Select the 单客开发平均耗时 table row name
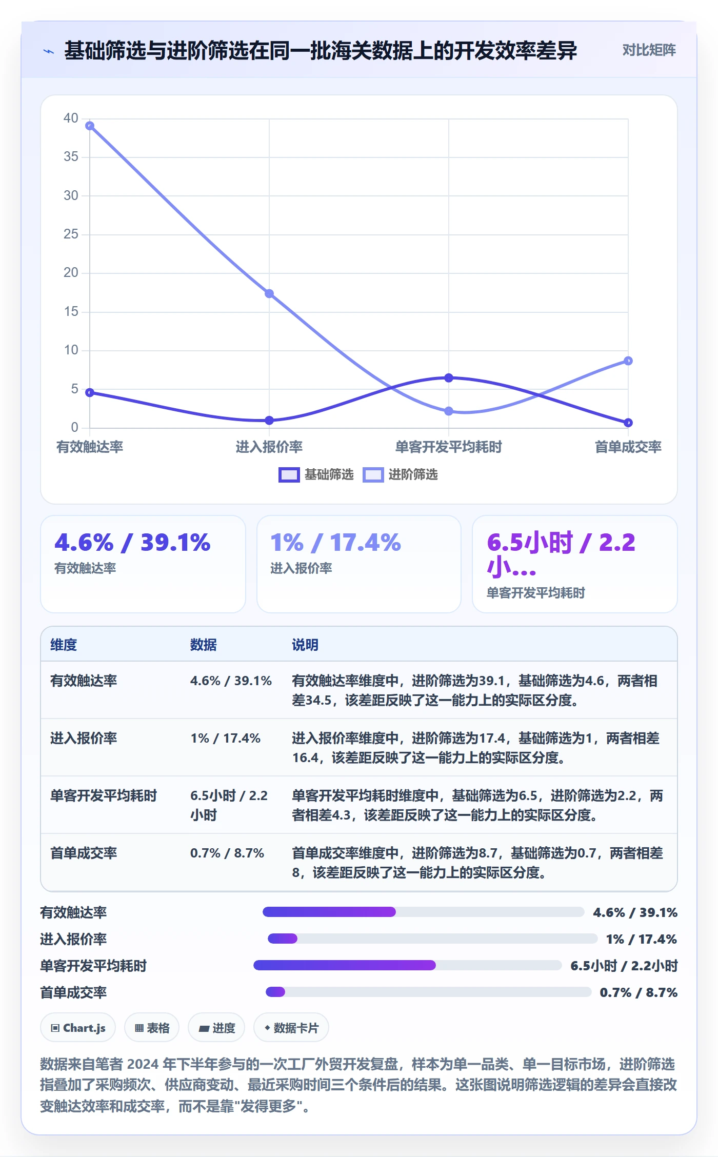This screenshot has height=1157, width=718. [104, 795]
